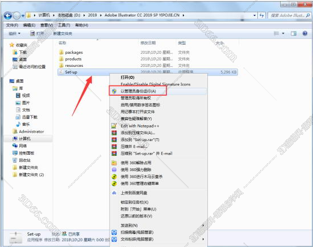Image resolution: width=313 pixels, height=247 pixels.
Task: Expand the view options dropdown arrow
Action: [283, 33]
